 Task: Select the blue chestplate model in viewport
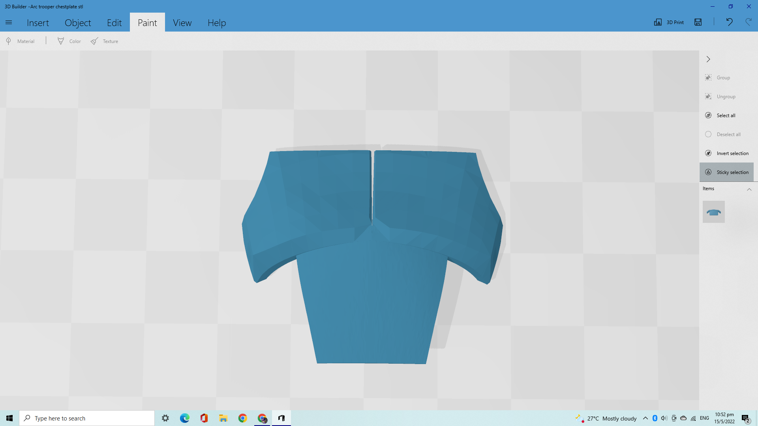pos(372,256)
